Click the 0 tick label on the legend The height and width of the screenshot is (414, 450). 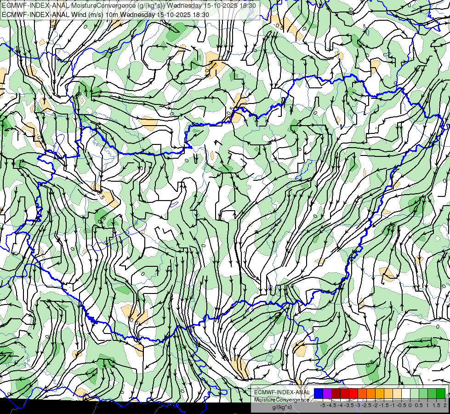click(410, 405)
